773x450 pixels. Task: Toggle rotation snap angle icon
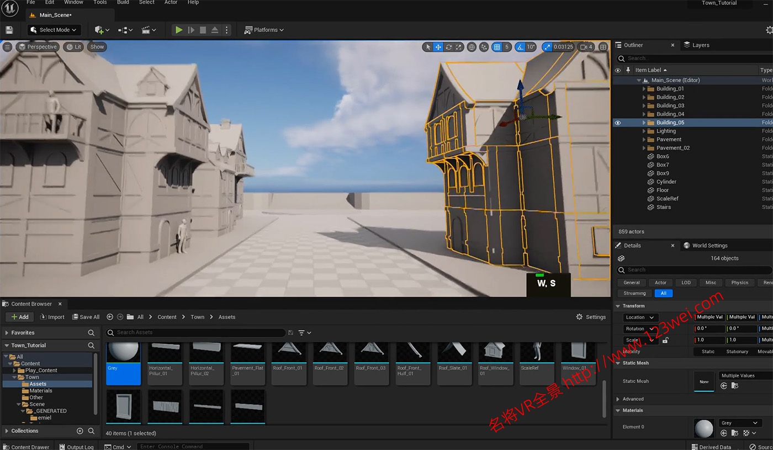(520, 47)
